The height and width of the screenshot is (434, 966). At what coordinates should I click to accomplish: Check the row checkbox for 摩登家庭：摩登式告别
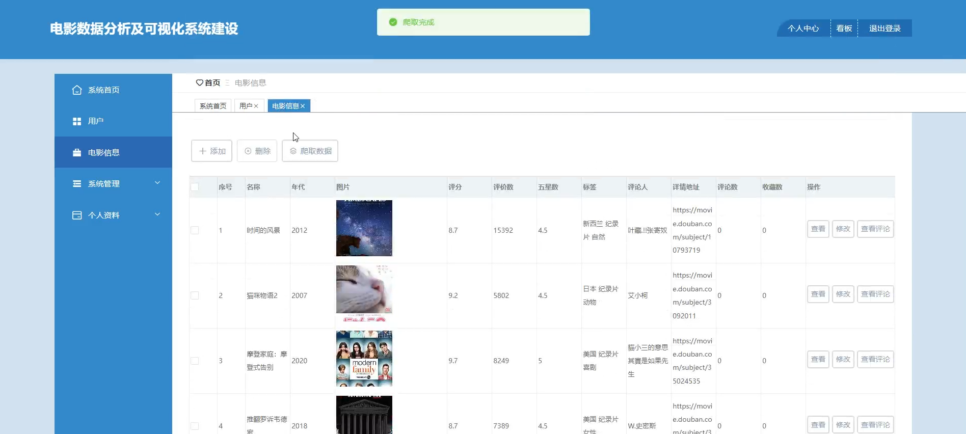point(195,361)
